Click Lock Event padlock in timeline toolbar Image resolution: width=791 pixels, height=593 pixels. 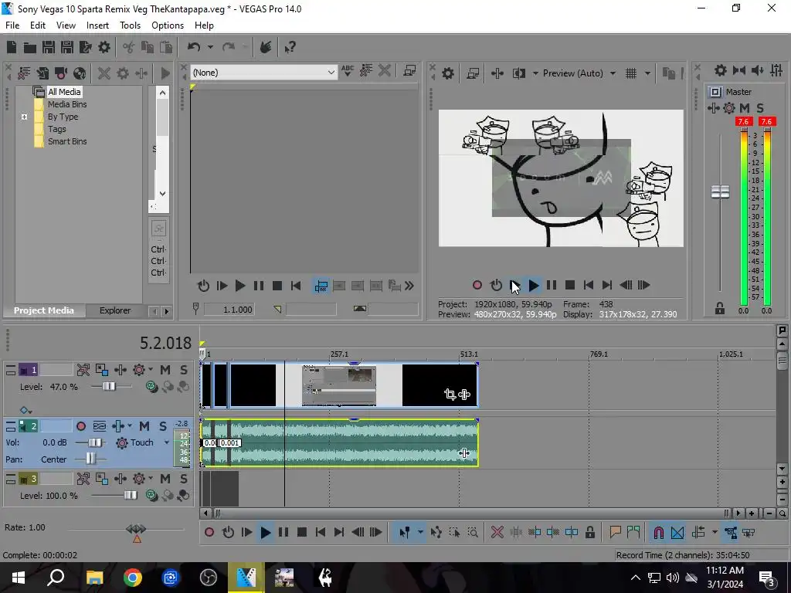point(589,532)
